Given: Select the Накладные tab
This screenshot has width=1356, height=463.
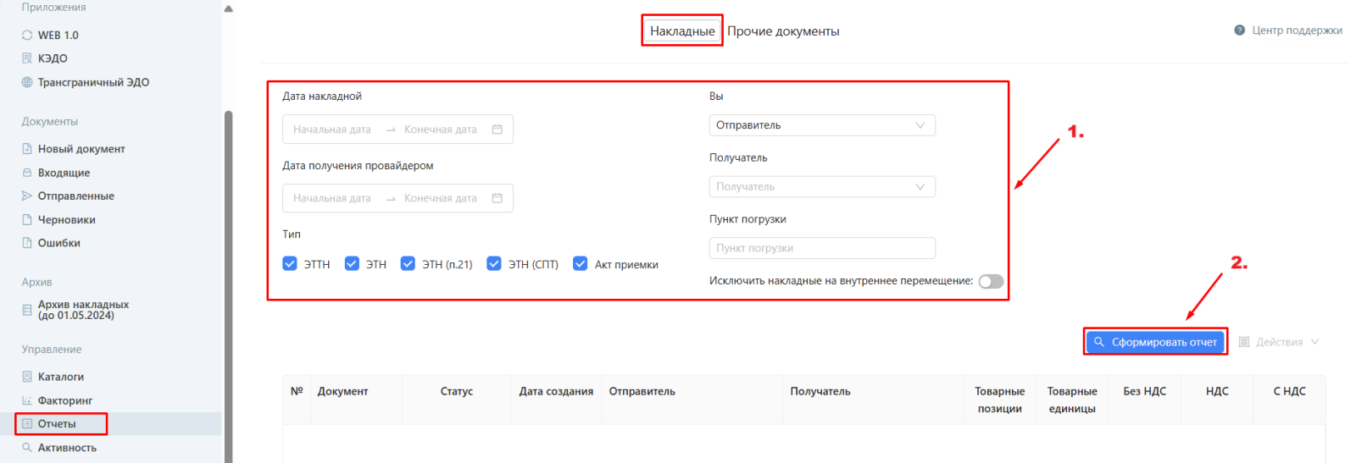Looking at the screenshot, I should click(682, 31).
